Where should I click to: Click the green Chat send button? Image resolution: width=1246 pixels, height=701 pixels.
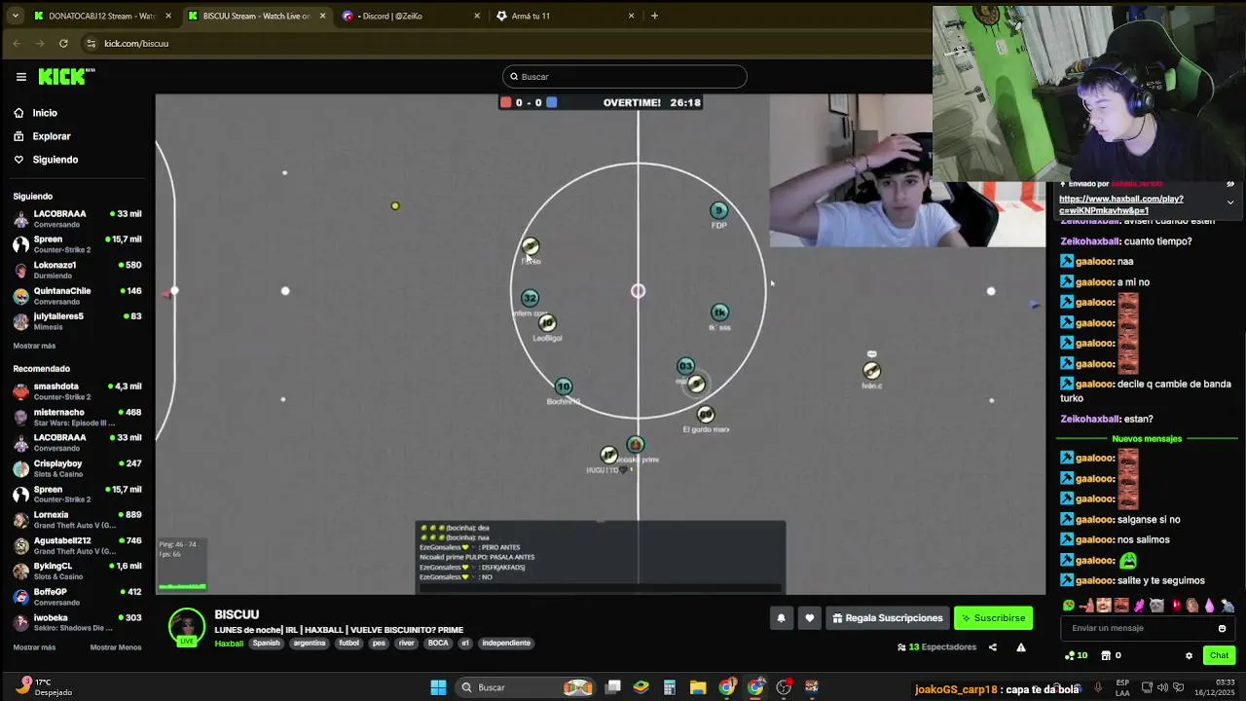point(1219,655)
